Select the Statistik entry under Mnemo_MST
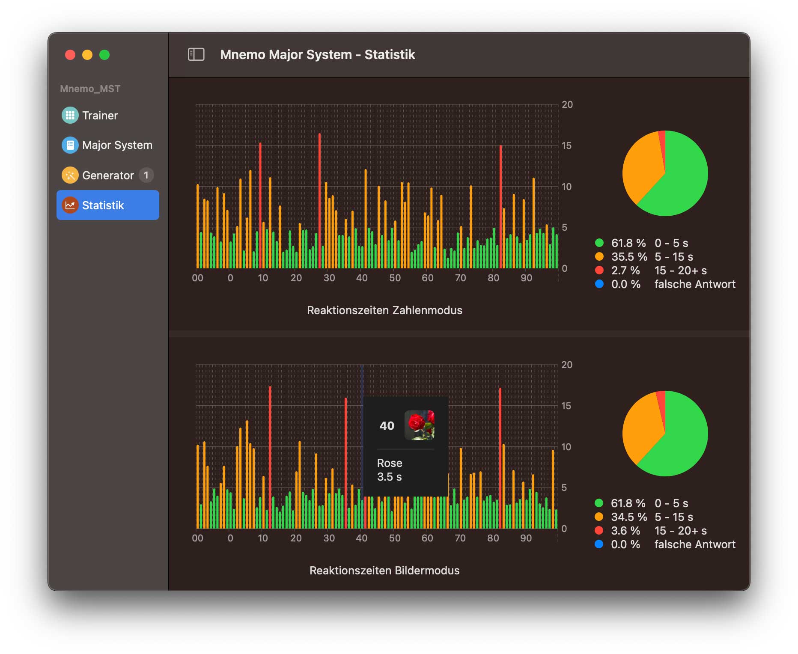Image resolution: width=798 pixels, height=654 pixels. [107, 205]
